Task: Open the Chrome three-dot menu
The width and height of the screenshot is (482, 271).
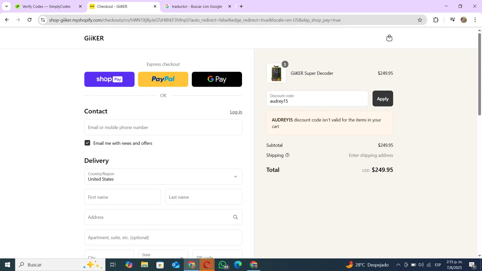Action: 475,20
